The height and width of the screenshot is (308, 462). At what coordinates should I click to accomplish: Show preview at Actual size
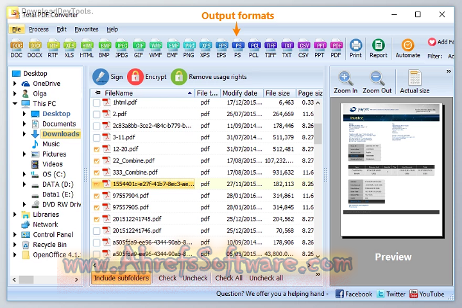click(415, 82)
